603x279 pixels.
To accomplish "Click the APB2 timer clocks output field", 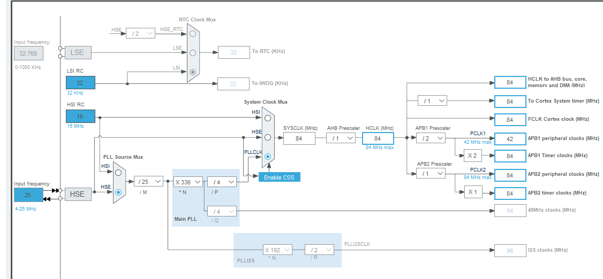I will [x=510, y=193].
